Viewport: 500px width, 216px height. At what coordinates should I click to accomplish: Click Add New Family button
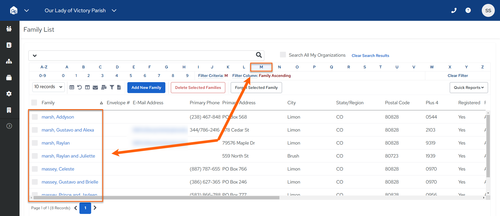(x=146, y=88)
